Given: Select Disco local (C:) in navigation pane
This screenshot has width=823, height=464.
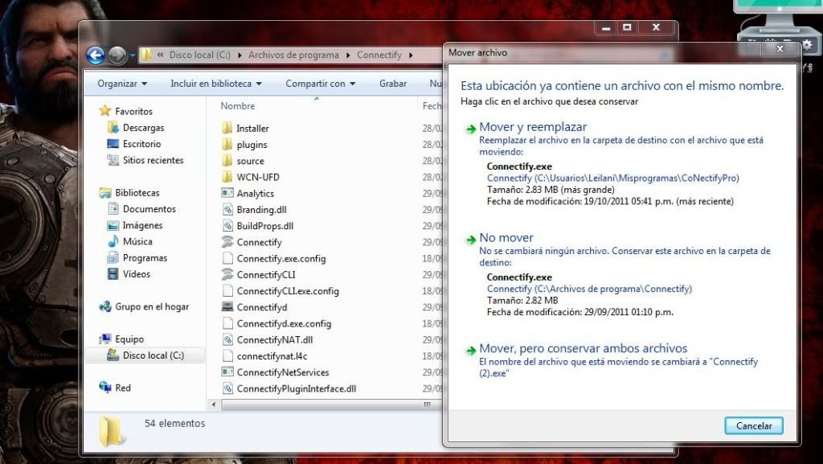Looking at the screenshot, I should pyautogui.click(x=154, y=355).
